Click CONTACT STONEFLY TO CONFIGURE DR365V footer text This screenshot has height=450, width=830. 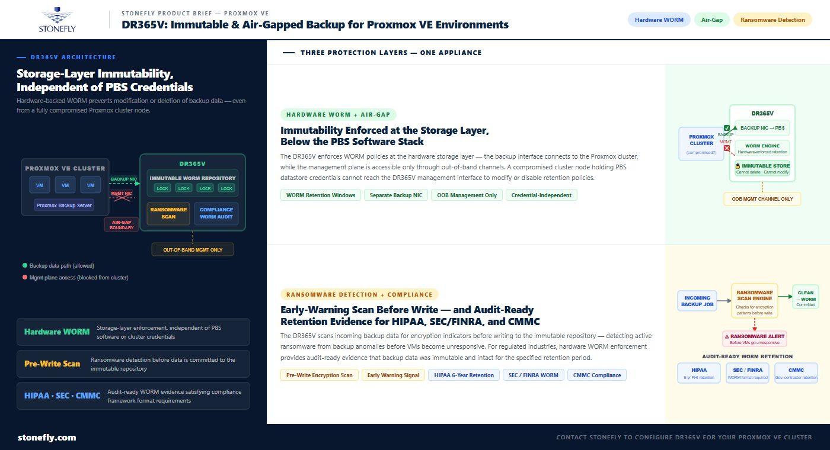click(684, 438)
